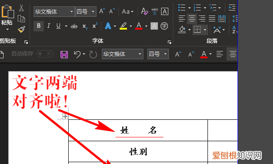Open line spacing options
This screenshot has height=164, width=273.
[x=235, y=19]
